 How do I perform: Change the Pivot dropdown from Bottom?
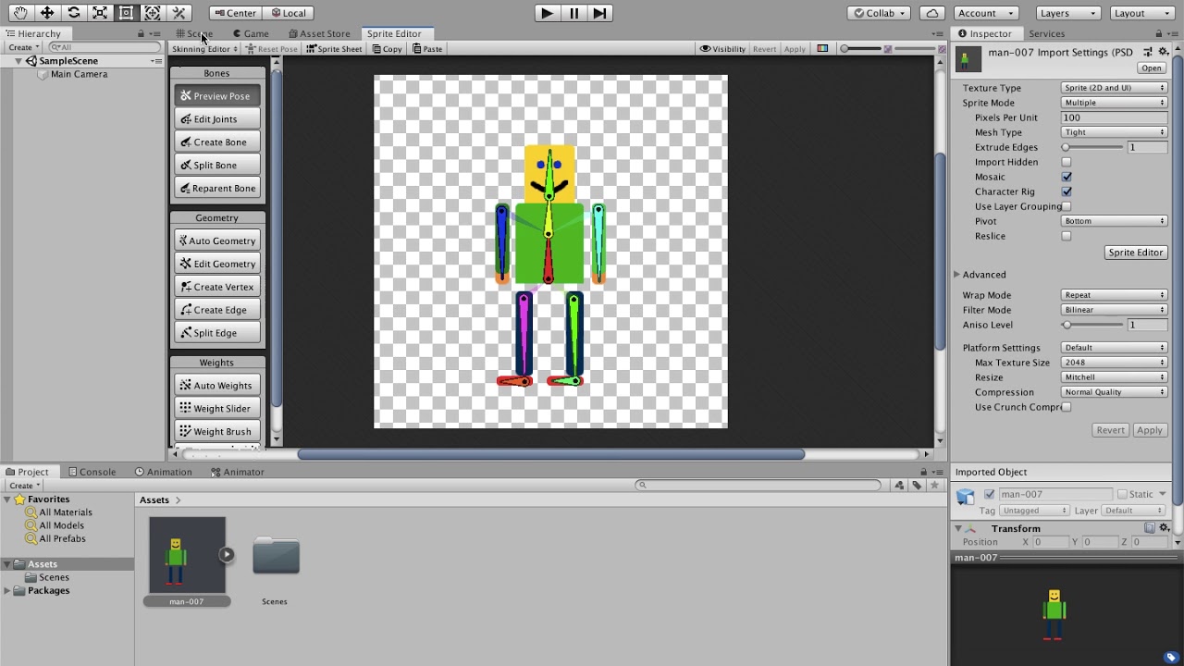pos(1114,221)
